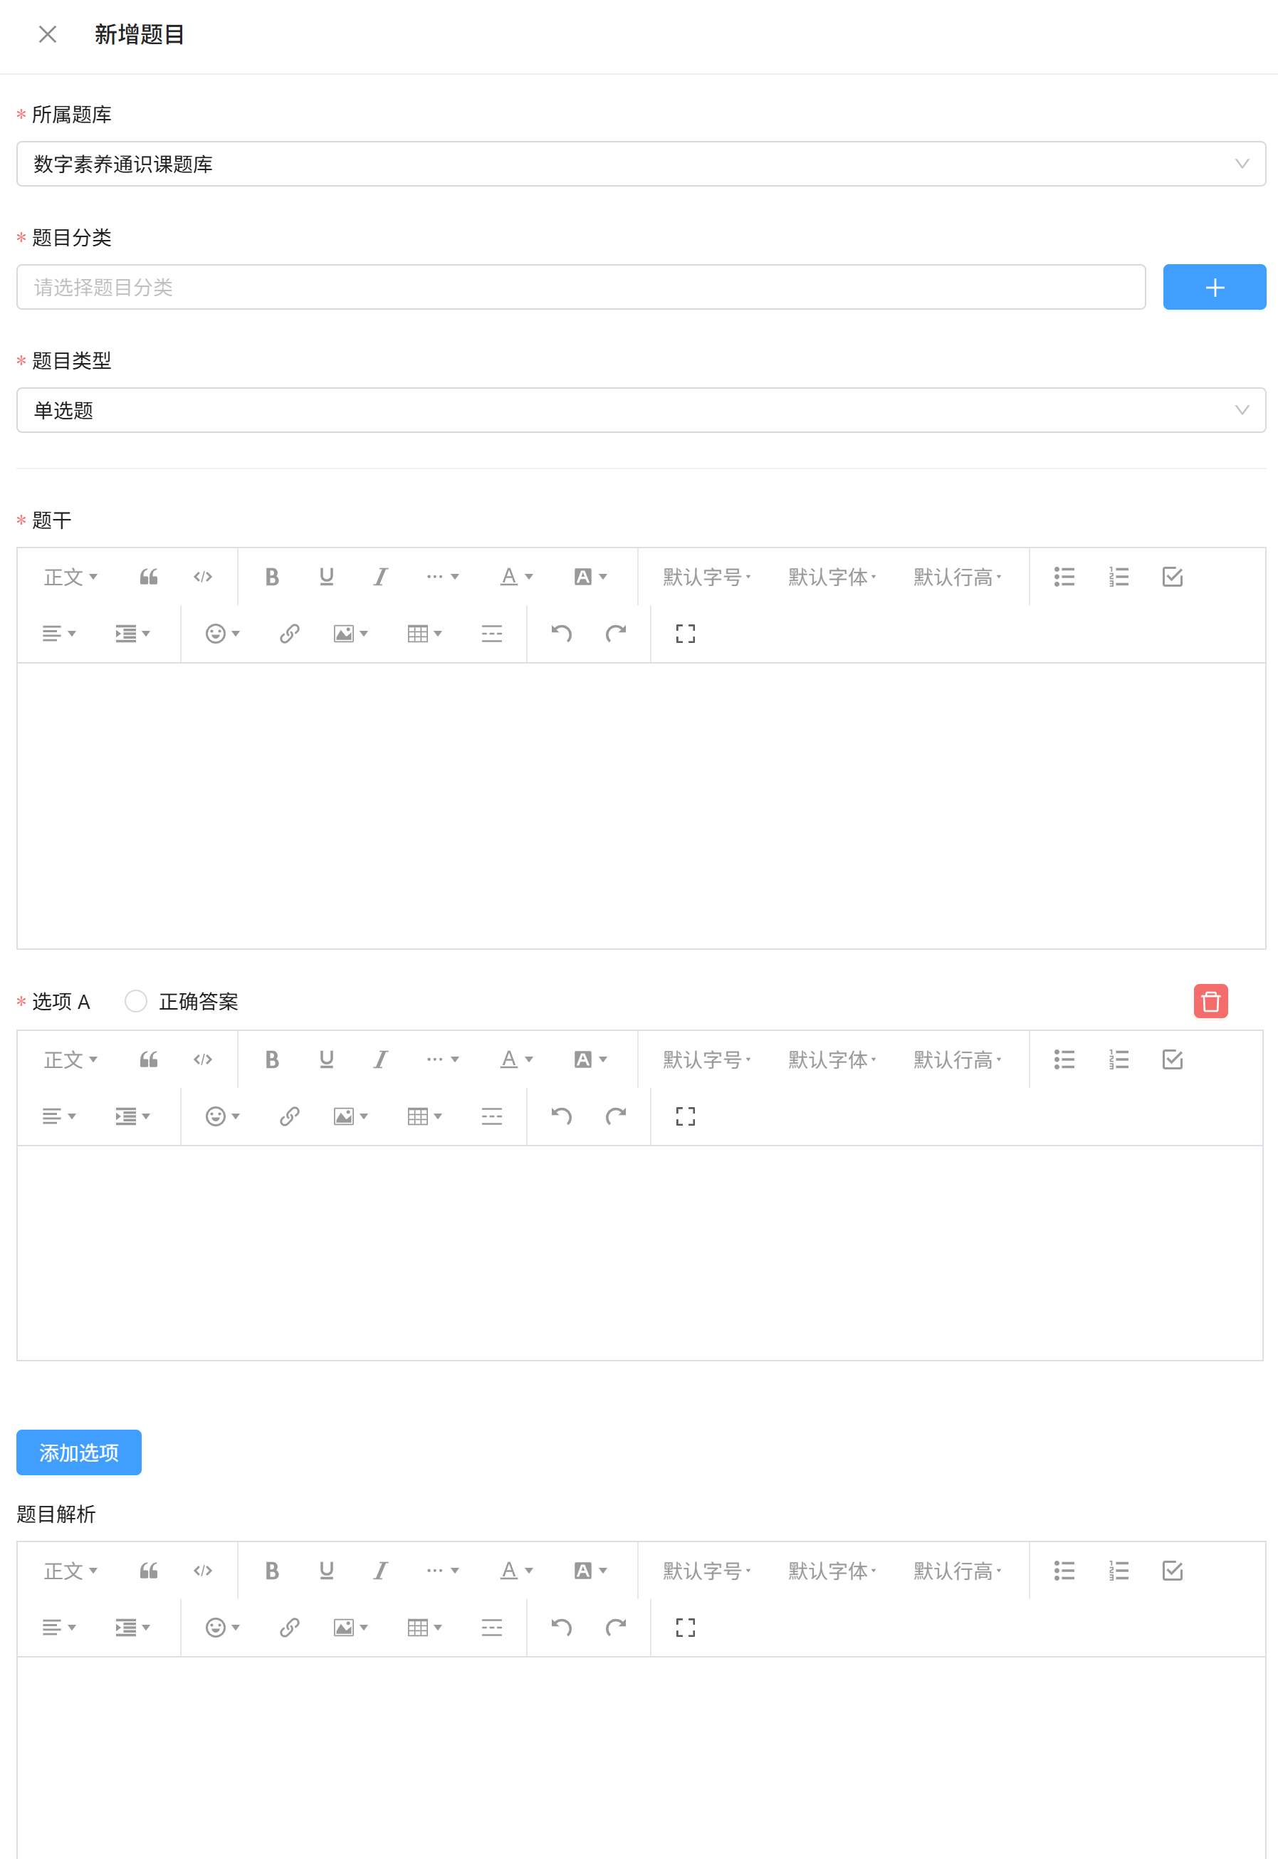Open the font color picker in 题干 editor
The image size is (1278, 1859).
515,577
